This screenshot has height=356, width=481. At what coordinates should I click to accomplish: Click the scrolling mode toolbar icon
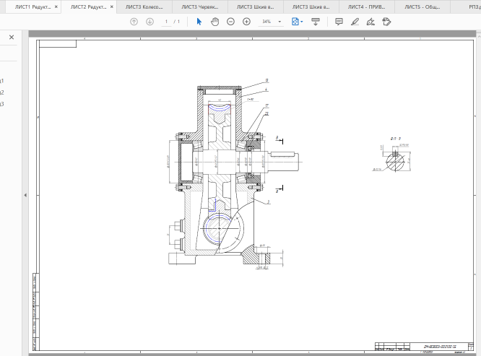[316, 22]
